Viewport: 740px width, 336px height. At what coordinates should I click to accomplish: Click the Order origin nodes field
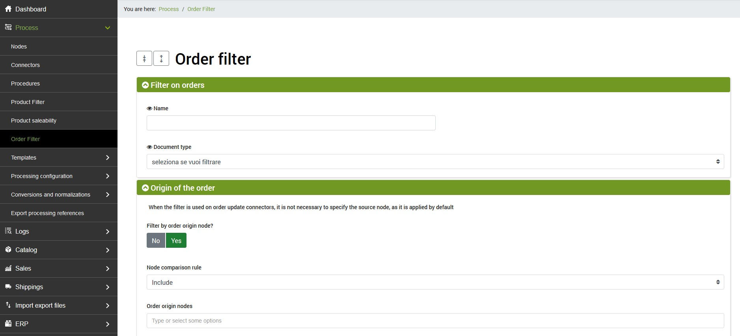point(435,321)
